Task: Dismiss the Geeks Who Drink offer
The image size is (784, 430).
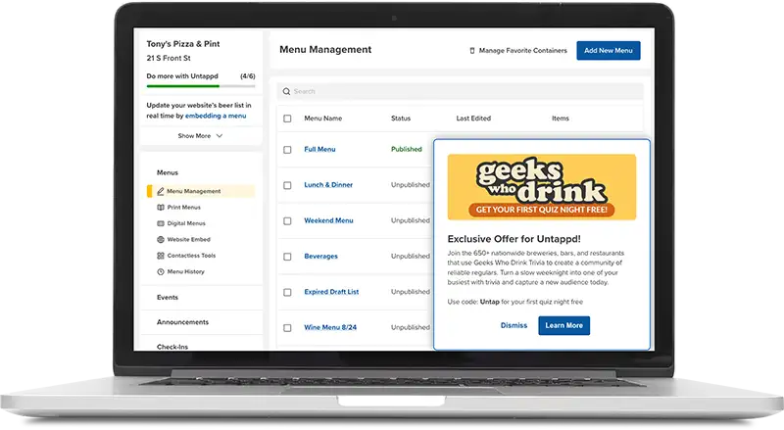Action: pyautogui.click(x=514, y=325)
